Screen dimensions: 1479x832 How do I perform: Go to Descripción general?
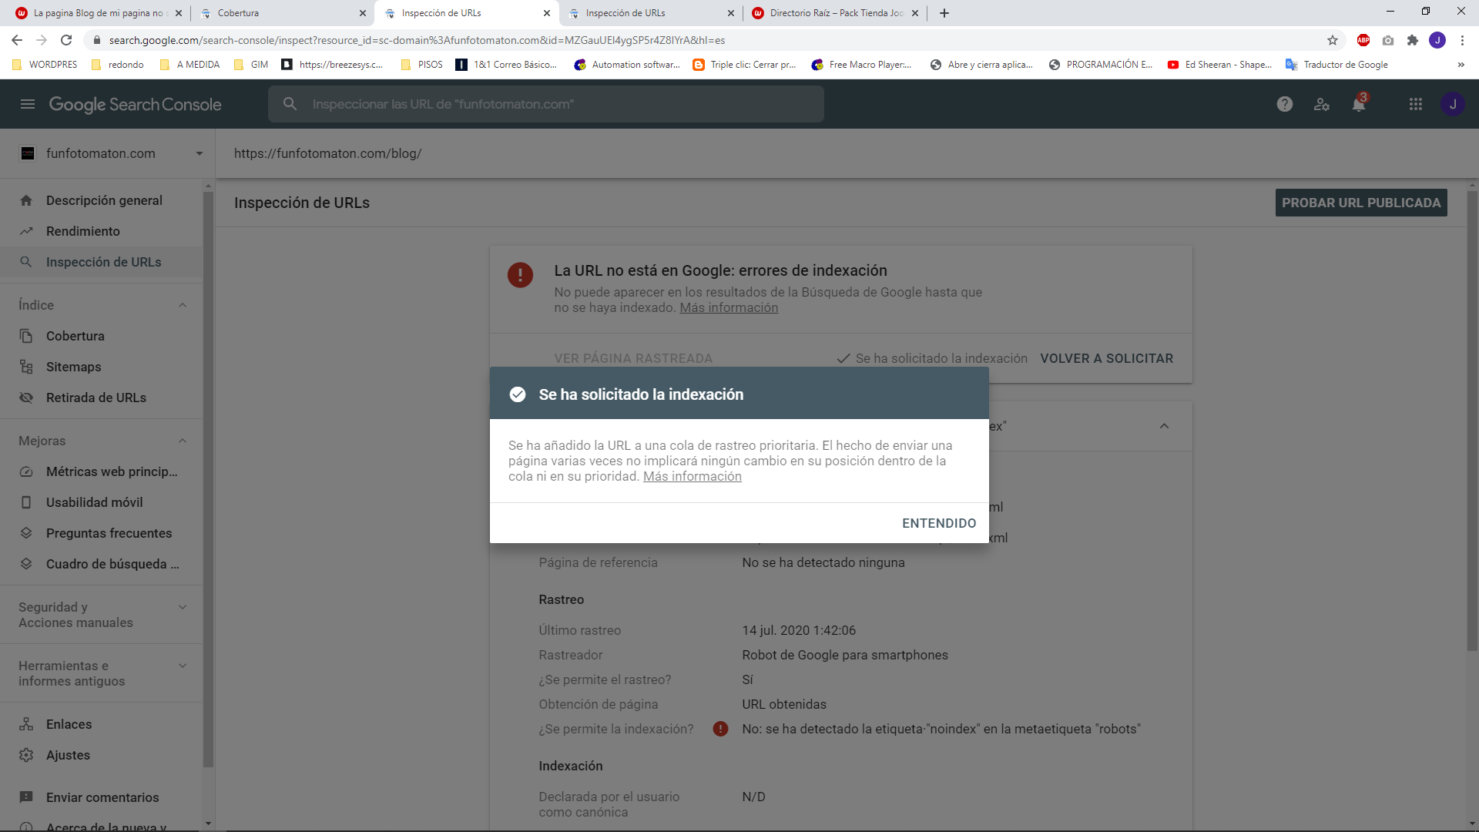point(102,200)
